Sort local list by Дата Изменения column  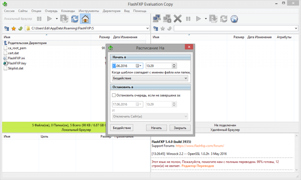[125, 37]
